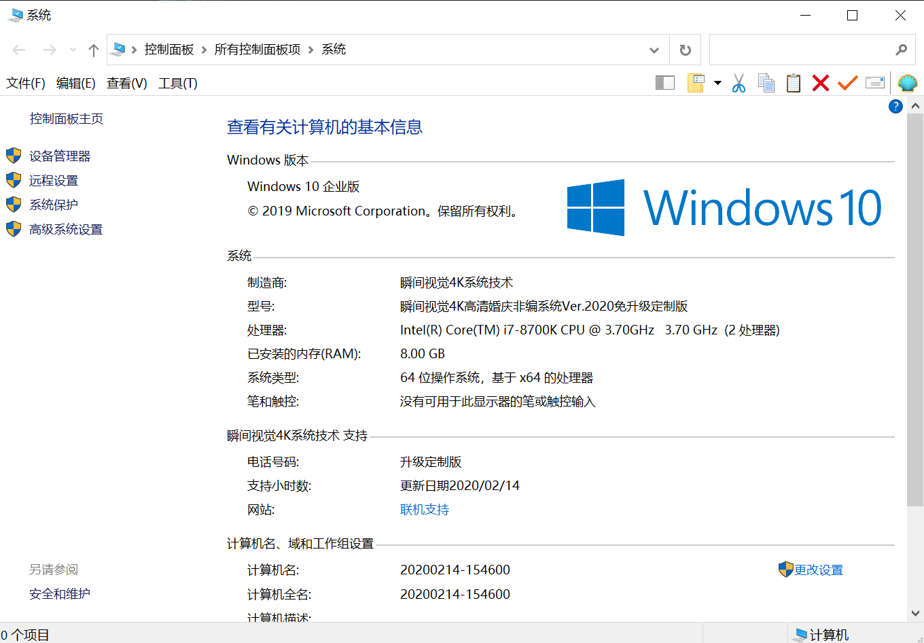Open the 文件(F) menu

pos(26,83)
